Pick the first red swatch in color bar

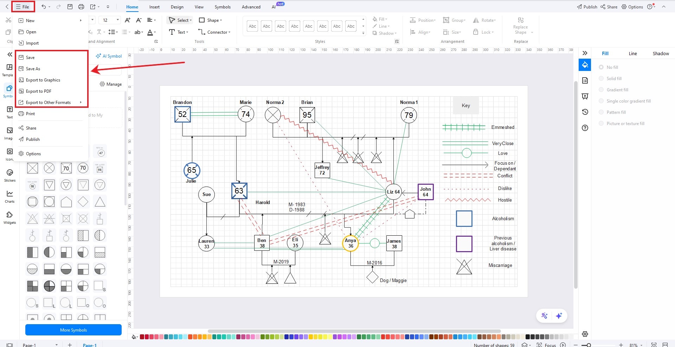[x=142, y=337]
